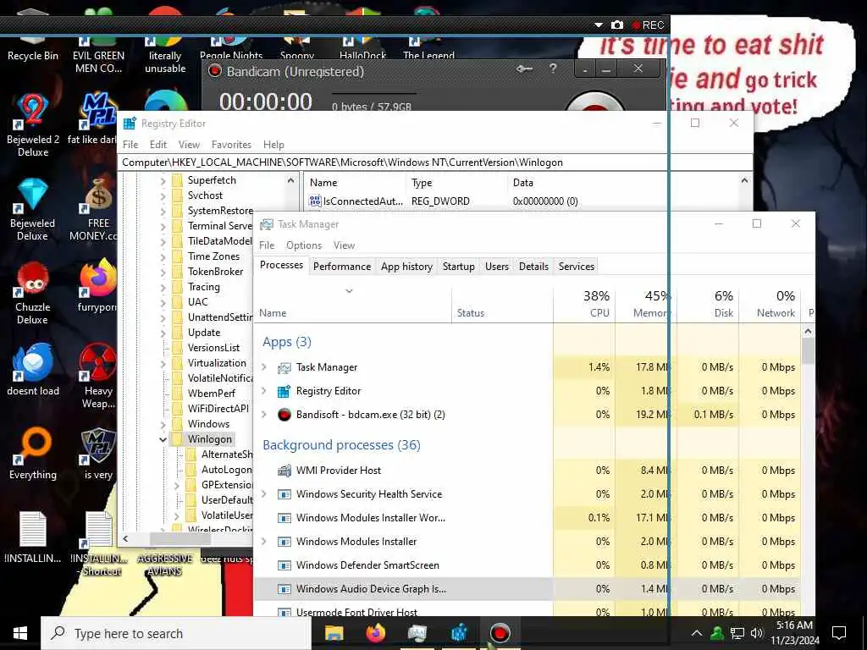
Task: Open the Heavy Weap... desktop shortcut
Action: (x=98, y=376)
